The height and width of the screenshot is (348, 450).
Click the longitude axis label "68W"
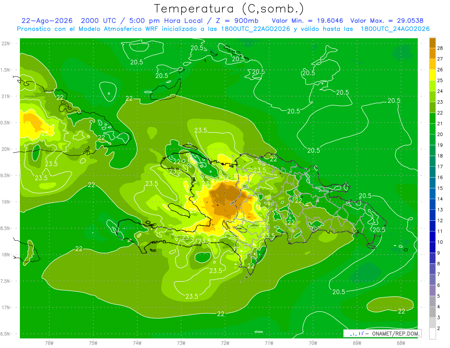tap(401, 343)
